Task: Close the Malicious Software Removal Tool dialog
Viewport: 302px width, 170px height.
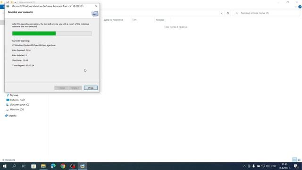Action: pyautogui.click(x=96, y=6)
